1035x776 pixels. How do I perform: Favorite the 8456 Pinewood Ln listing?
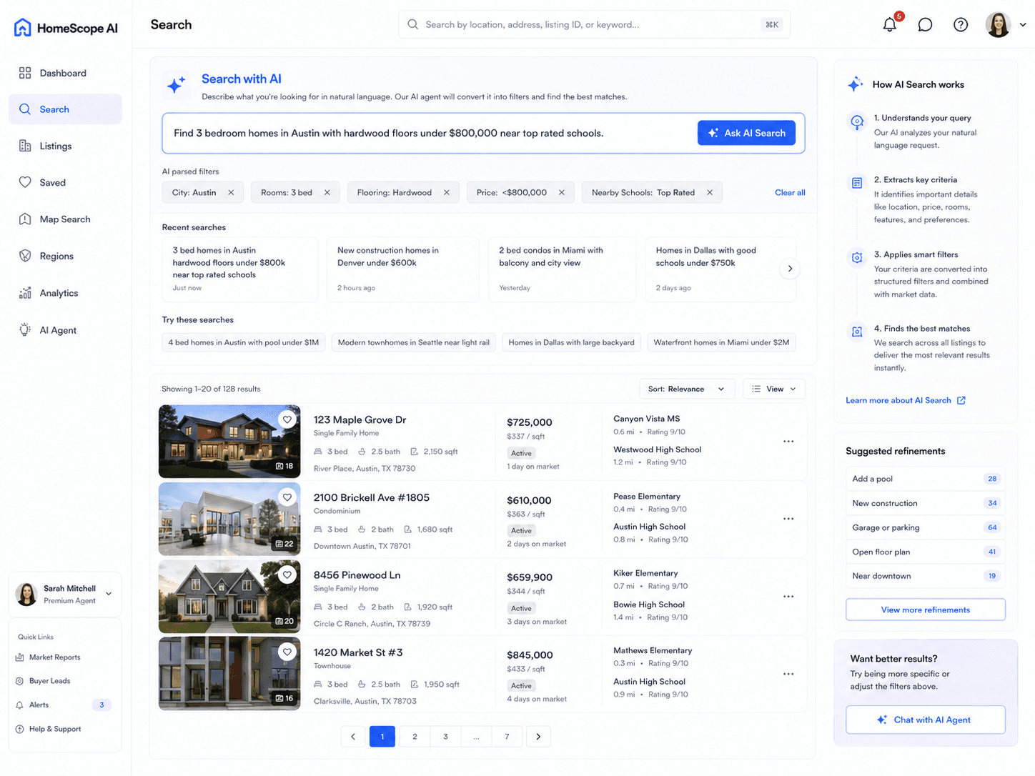(x=287, y=574)
